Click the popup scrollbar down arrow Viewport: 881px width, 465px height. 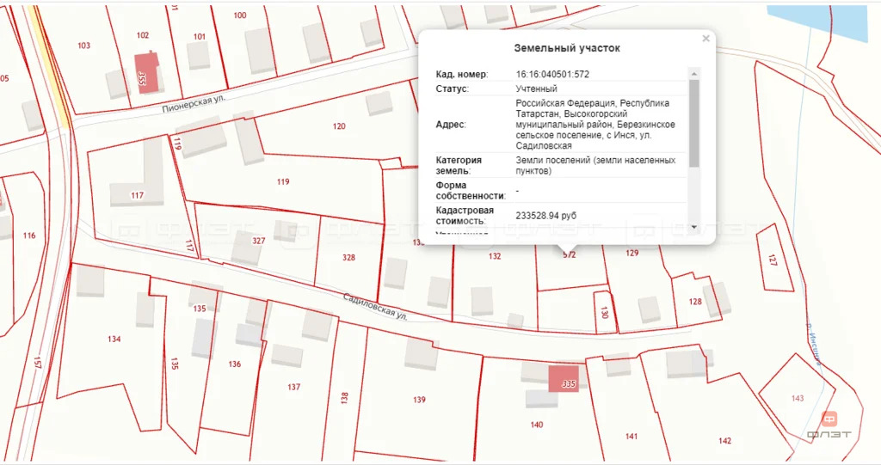click(x=694, y=227)
